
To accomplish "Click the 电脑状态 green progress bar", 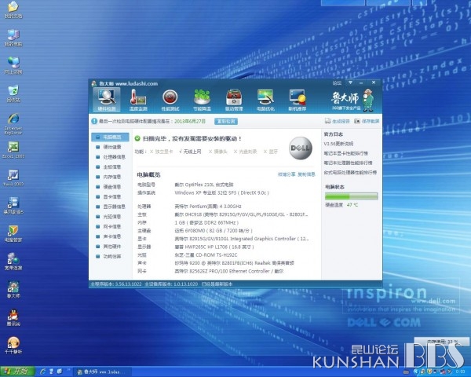I will pos(351,196).
